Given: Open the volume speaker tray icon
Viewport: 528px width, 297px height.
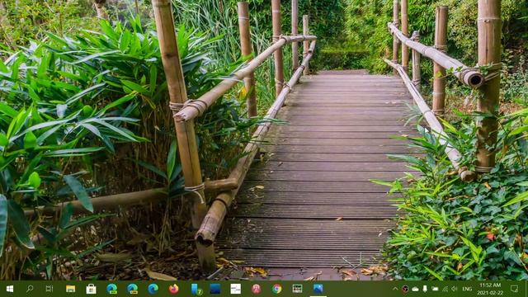Looking at the screenshot, I should click(455, 289).
